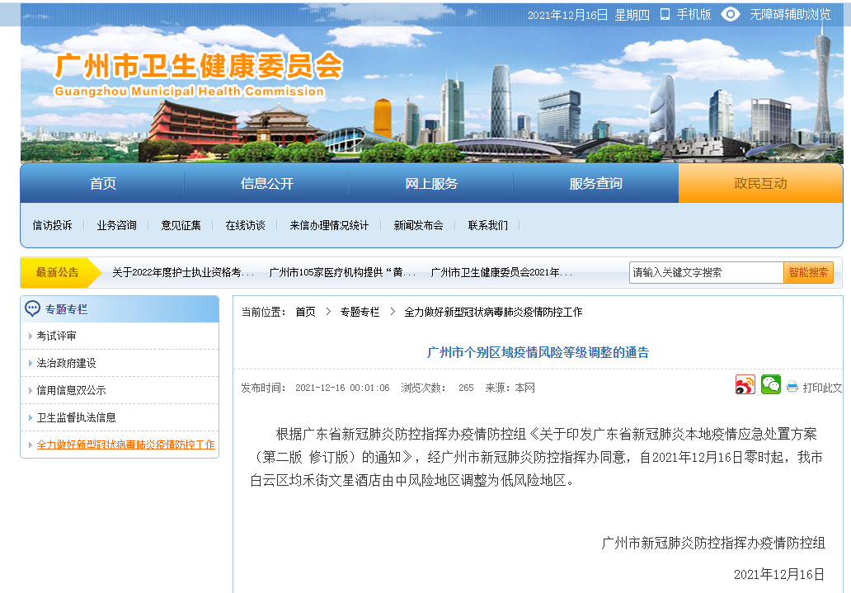The image size is (851, 593).
Task: Open 法治政府建设 sidebar item
Action: pos(66,363)
